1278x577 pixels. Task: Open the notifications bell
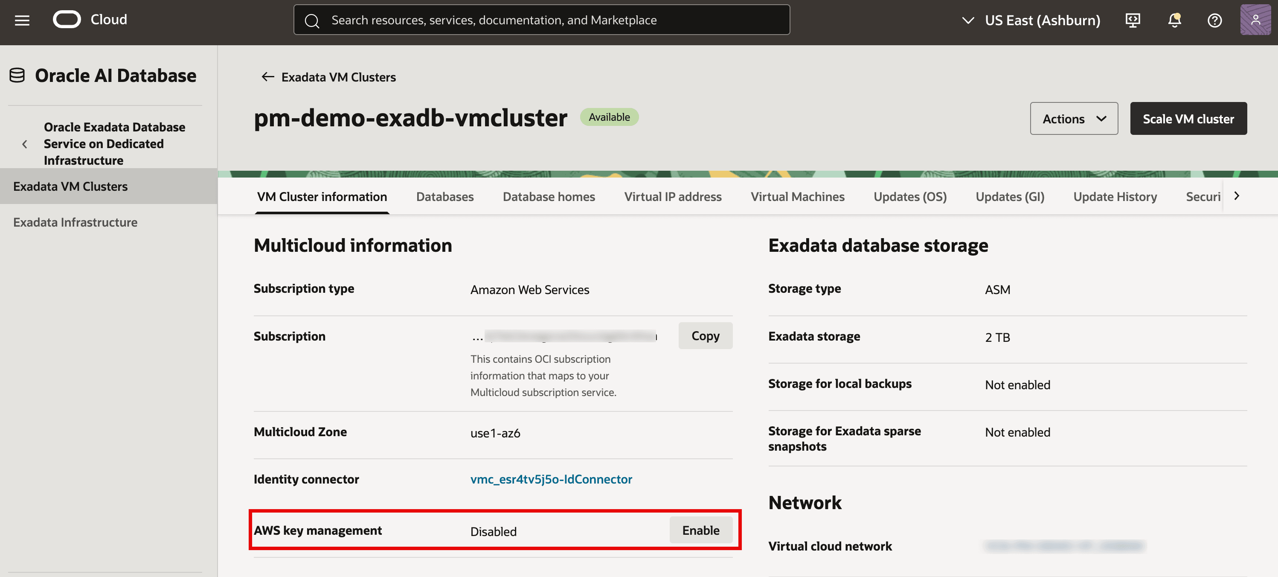point(1174,20)
